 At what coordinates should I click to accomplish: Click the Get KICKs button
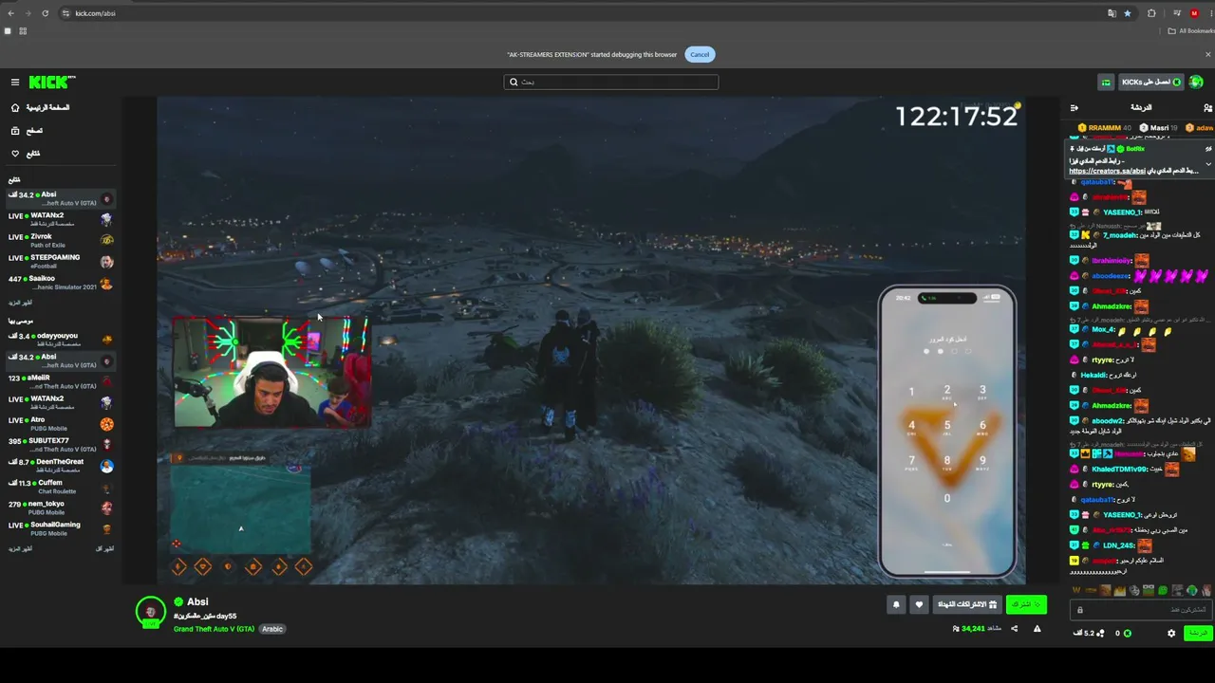[1150, 83]
